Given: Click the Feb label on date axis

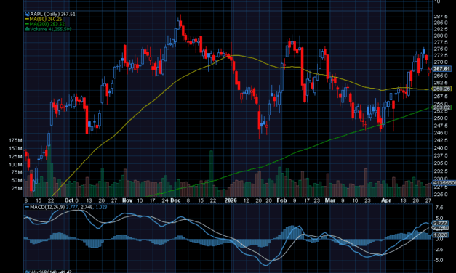Looking at the screenshot, I should pos(281,200).
